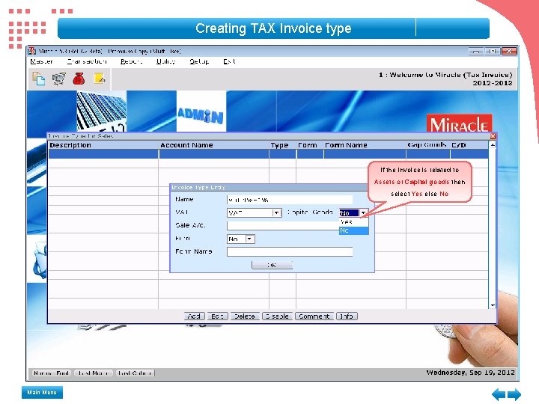Click the Comment button

[x=314, y=316]
